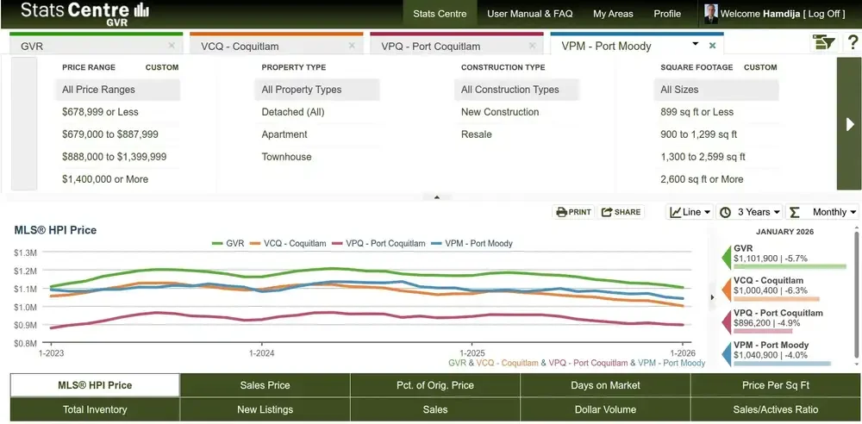Select the New Listings metric
The image size is (862, 424).
(265, 409)
